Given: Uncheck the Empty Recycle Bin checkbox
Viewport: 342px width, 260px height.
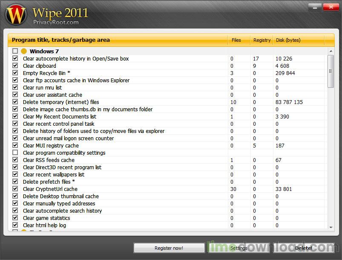Looking at the screenshot, I should point(15,73).
